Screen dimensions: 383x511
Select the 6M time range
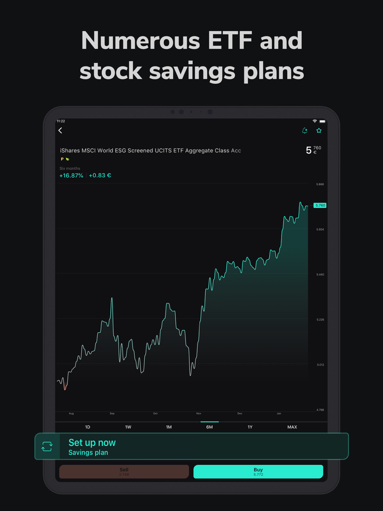coord(210,427)
